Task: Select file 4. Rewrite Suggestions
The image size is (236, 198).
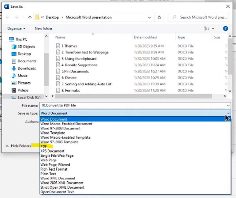Action: pyautogui.click(x=77, y=65)
